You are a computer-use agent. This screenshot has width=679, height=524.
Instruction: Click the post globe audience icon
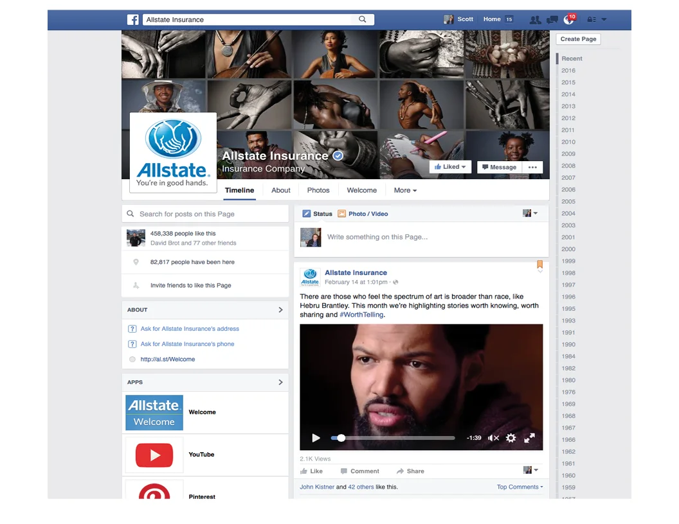point(395,283)
